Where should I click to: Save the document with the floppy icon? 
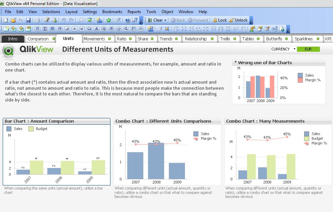click(x=28, y=20)
